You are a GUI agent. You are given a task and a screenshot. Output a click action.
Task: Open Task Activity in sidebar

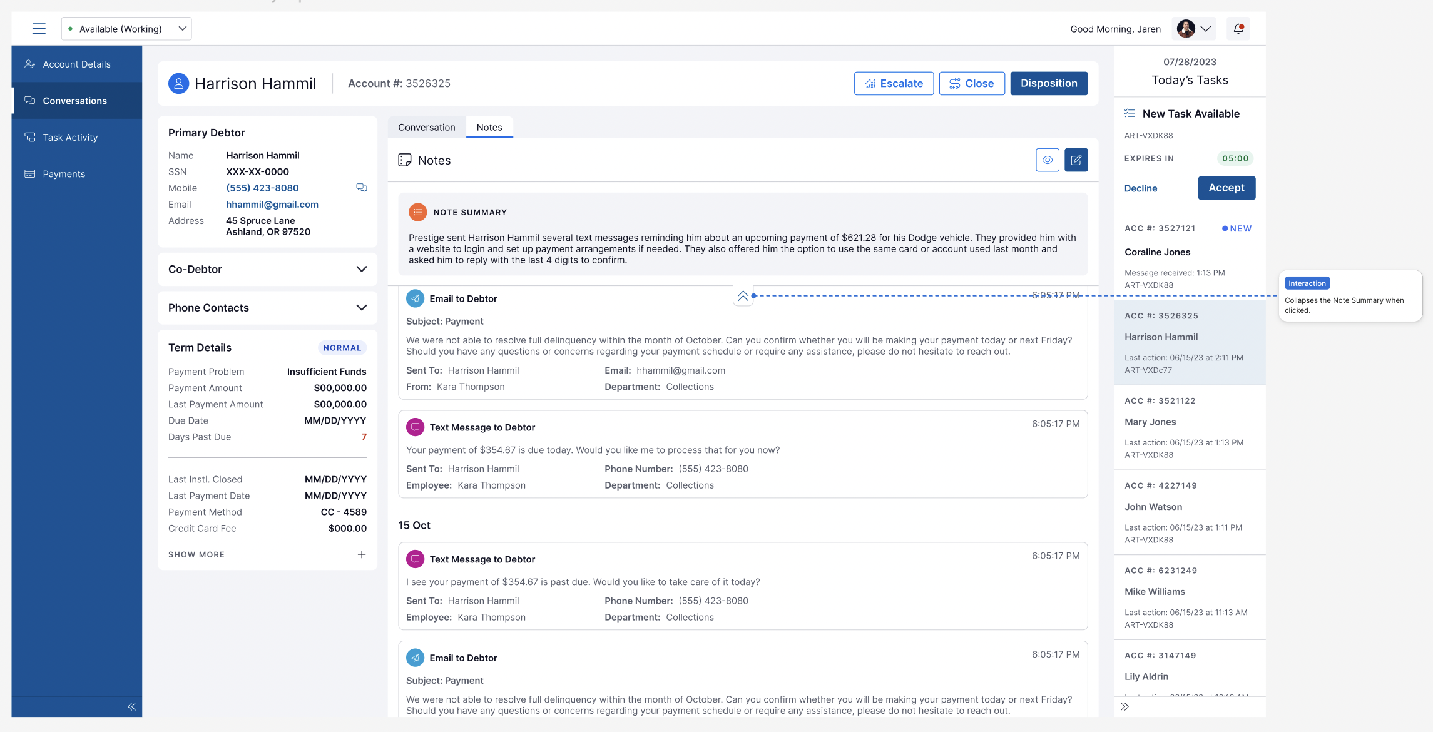click(x=70, y=137)
